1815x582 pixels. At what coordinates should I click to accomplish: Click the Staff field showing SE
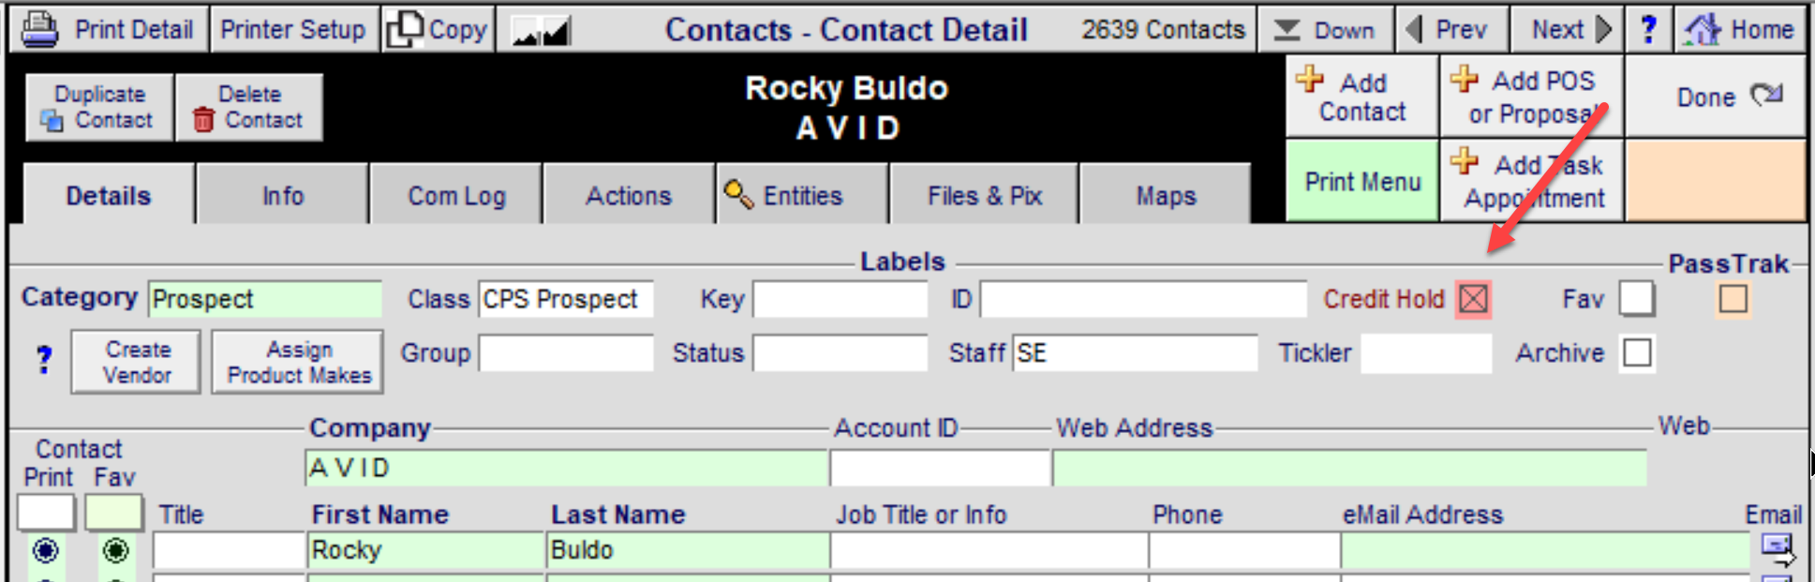point(1135,353)
